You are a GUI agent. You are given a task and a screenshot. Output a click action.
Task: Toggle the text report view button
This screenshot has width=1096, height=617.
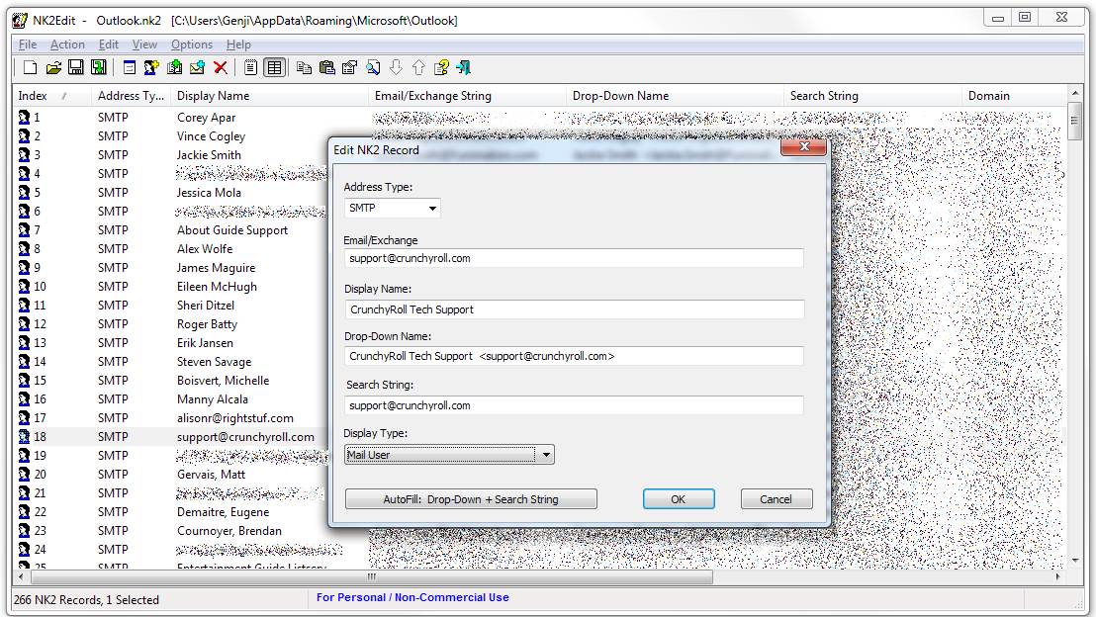250,68
